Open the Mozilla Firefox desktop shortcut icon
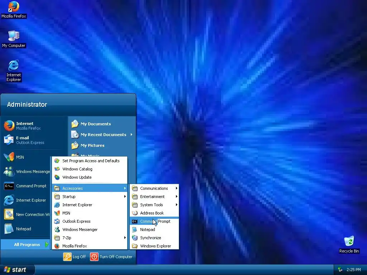Image resolution: width=367 pixels, height=275 pixels. [14, 7]
